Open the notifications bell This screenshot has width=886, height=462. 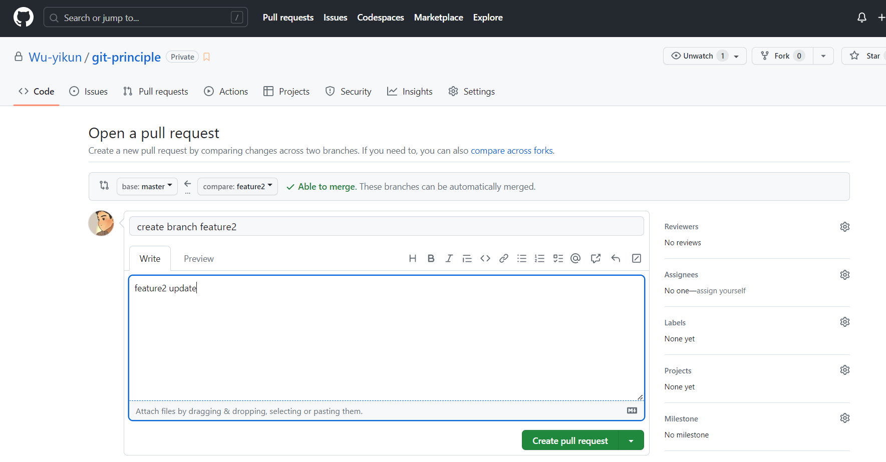click(x=861, y=18)
